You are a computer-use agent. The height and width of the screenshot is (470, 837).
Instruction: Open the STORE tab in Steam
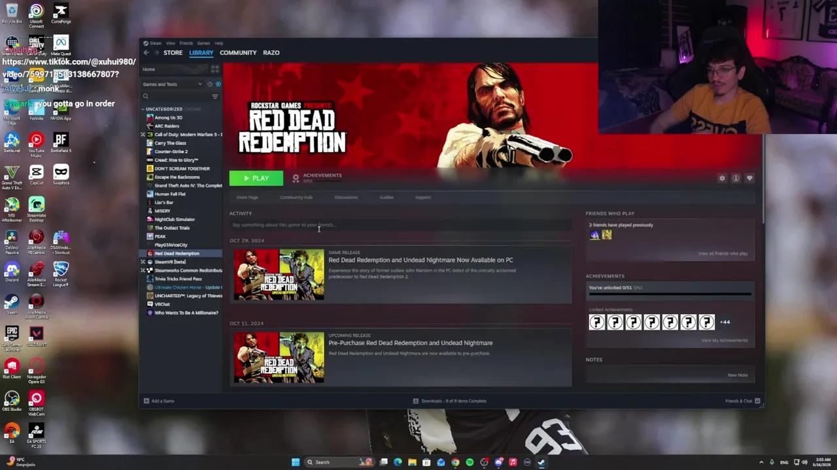point(173,53)
